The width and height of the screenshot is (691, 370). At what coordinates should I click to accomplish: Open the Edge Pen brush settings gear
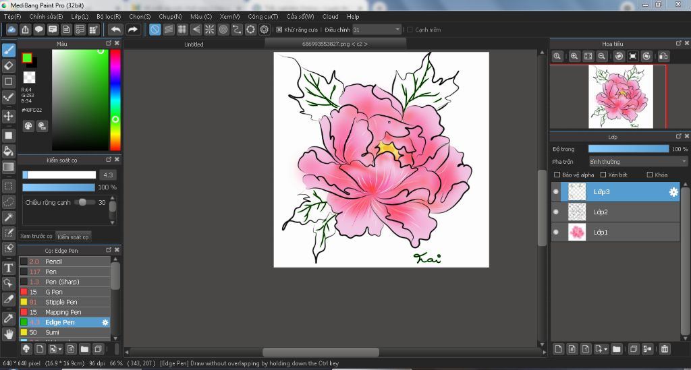[105, 322]
